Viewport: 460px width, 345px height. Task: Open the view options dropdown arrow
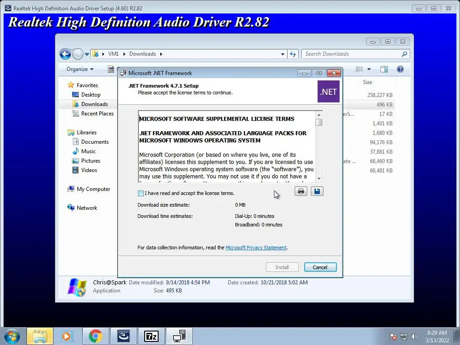coord(369,69)
